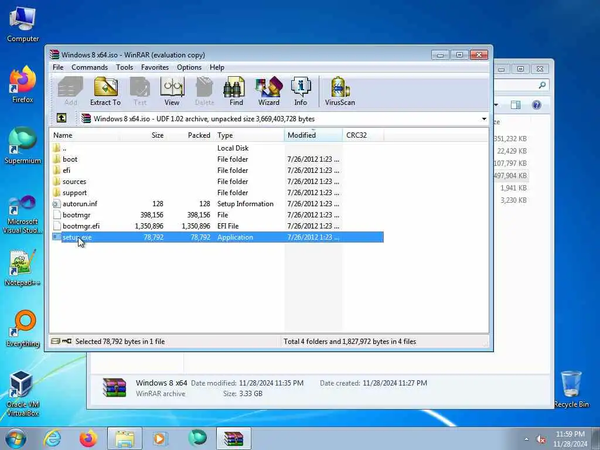Select the parent folder '..' row

217,148
